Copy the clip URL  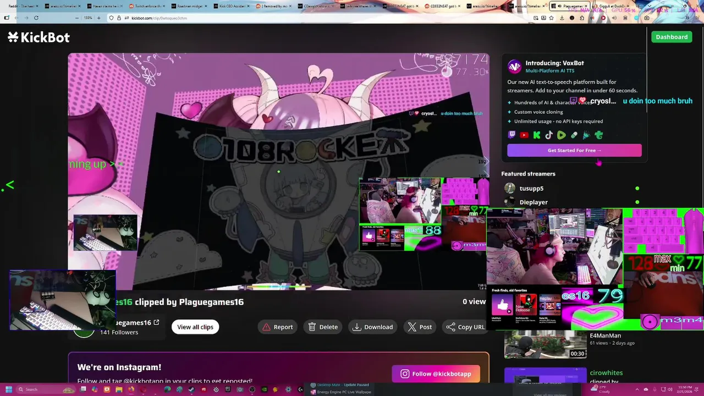click(465, 327)
